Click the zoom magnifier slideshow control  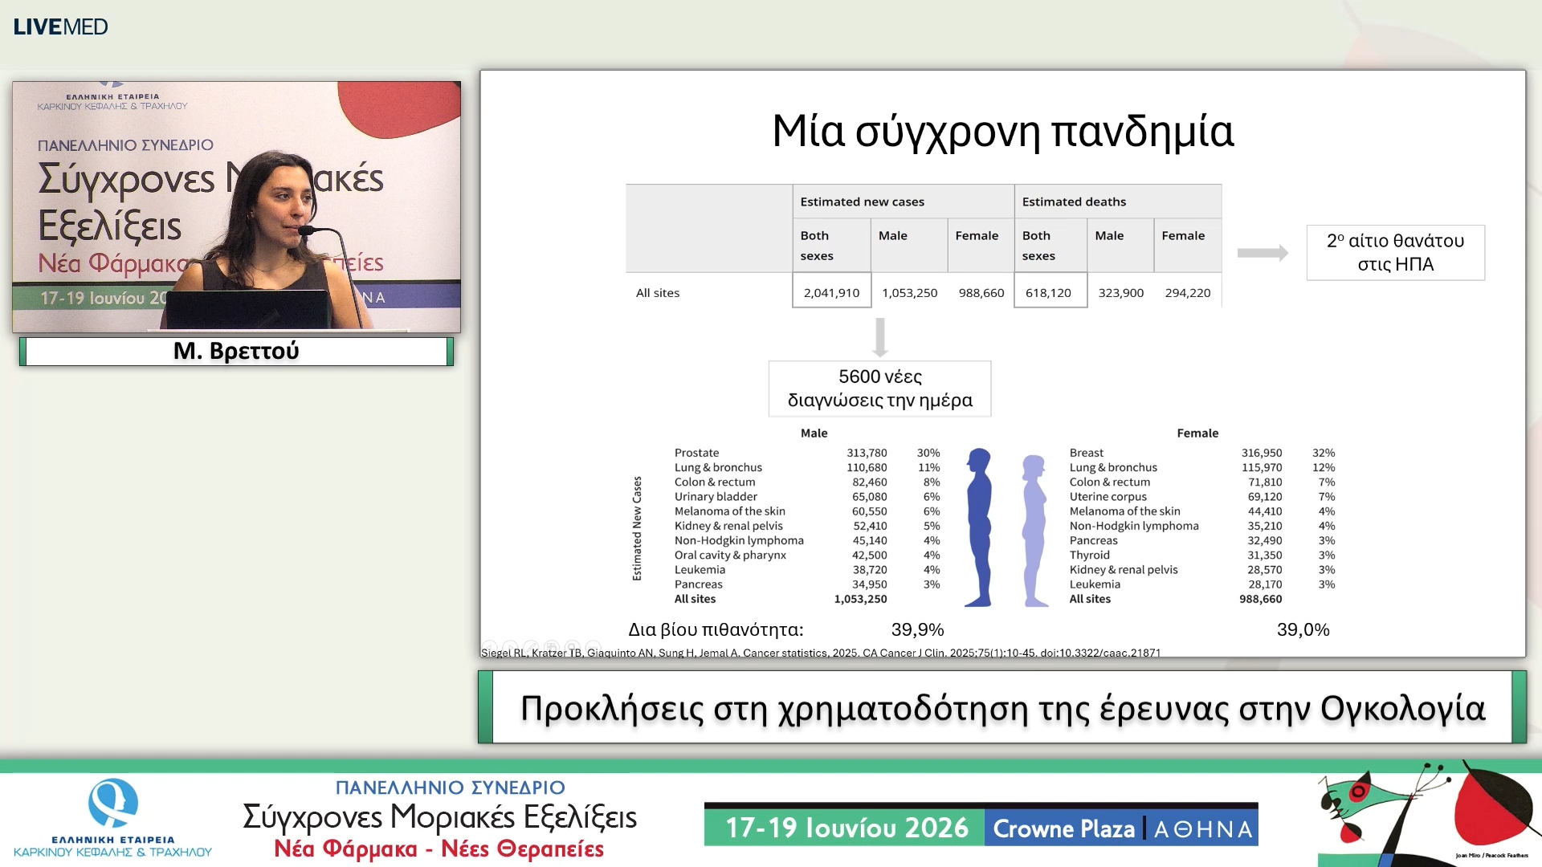coord(573,648)
